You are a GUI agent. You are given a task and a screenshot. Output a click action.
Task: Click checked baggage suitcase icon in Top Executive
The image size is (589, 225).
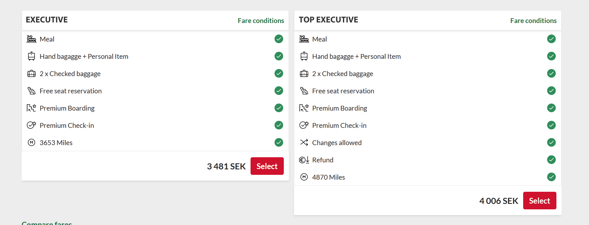pos(304,74)
